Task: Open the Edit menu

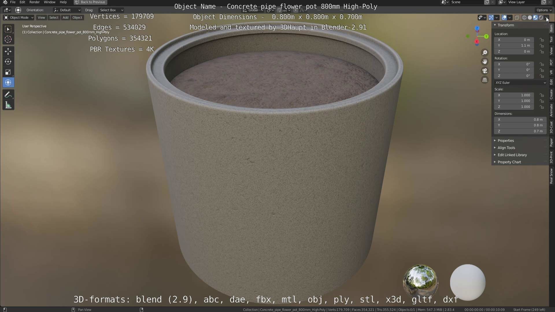Action: coord(22,2)
